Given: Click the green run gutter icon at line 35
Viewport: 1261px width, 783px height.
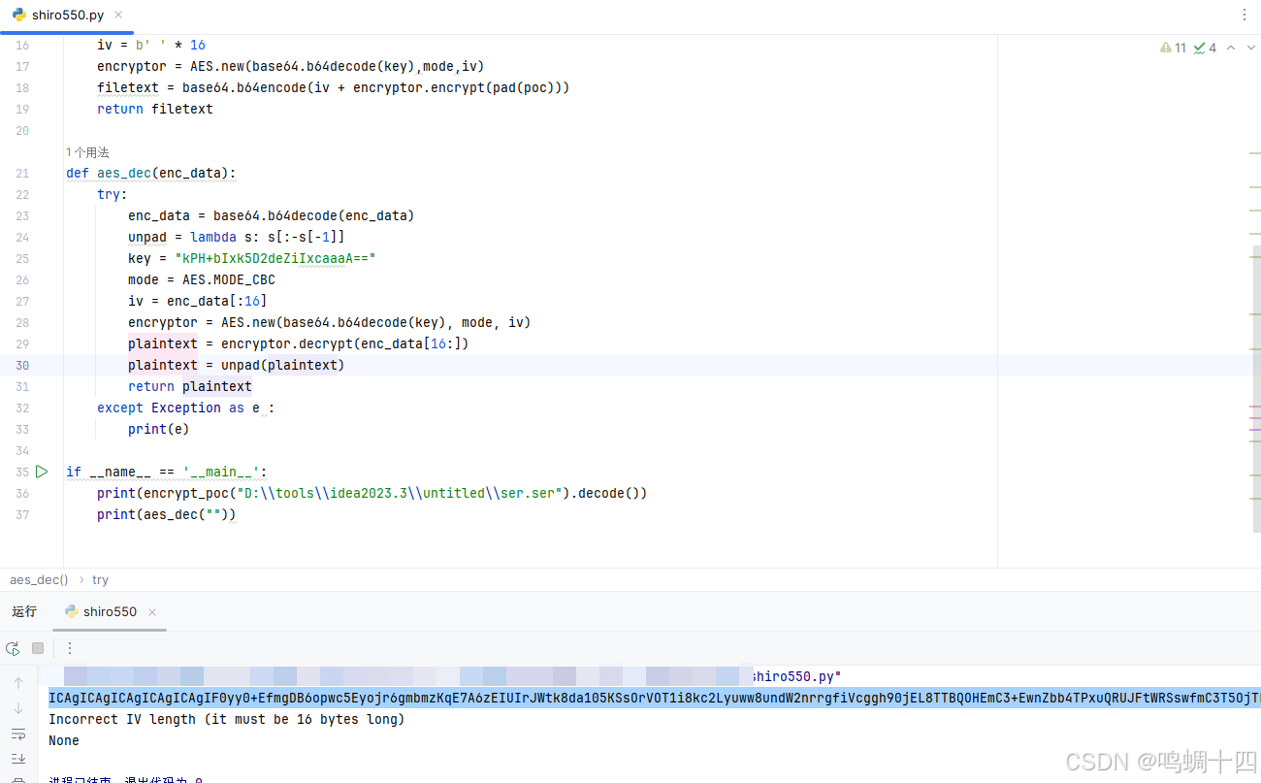Looking at the screenshot, I should [42, 472].
